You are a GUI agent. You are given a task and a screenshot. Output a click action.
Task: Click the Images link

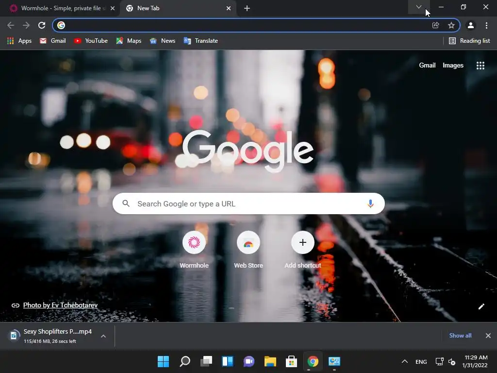(453, 66)
